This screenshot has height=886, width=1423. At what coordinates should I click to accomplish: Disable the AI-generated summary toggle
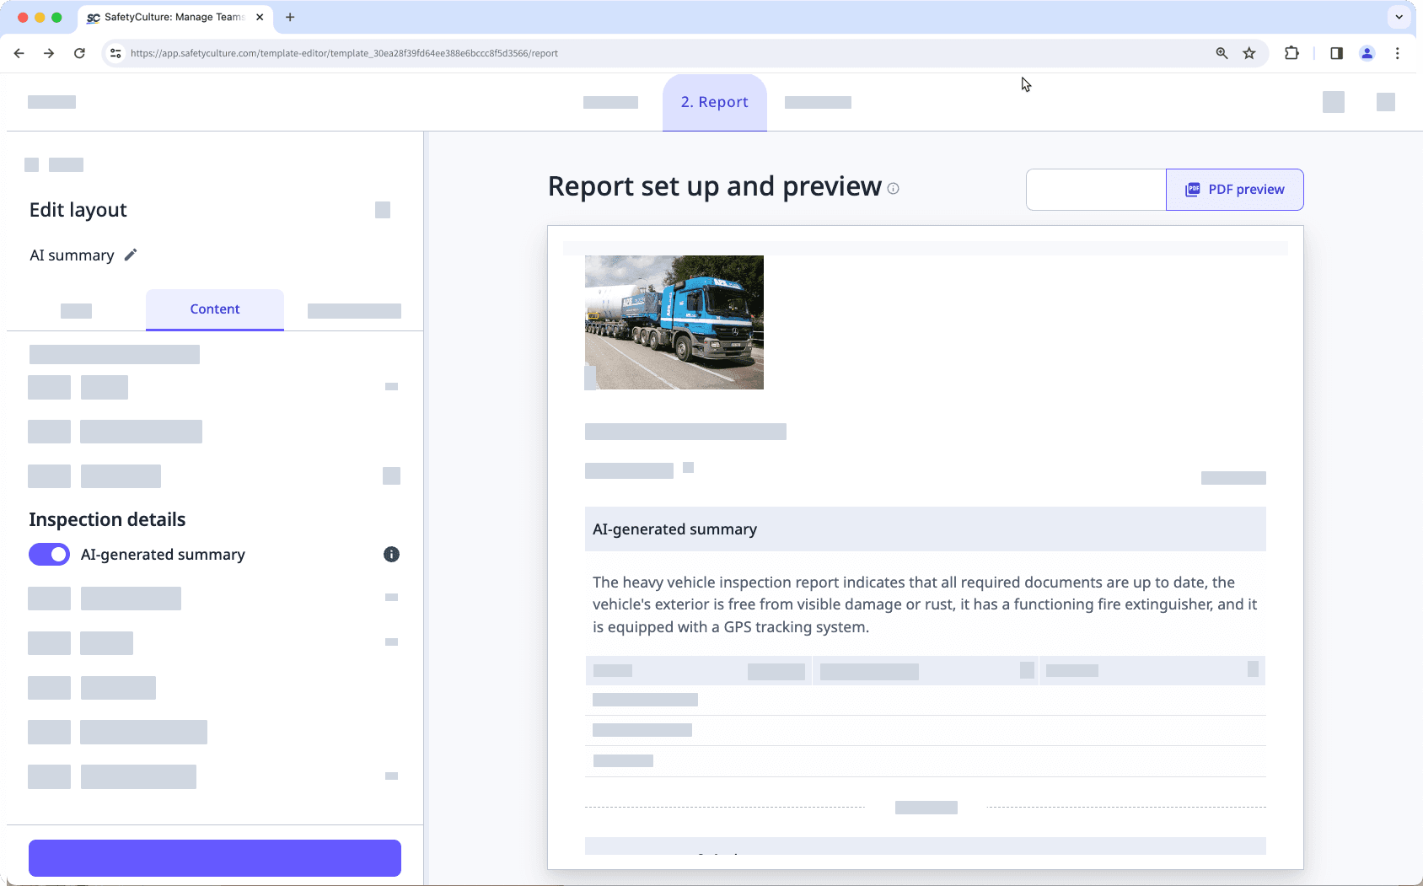[49, 554]
